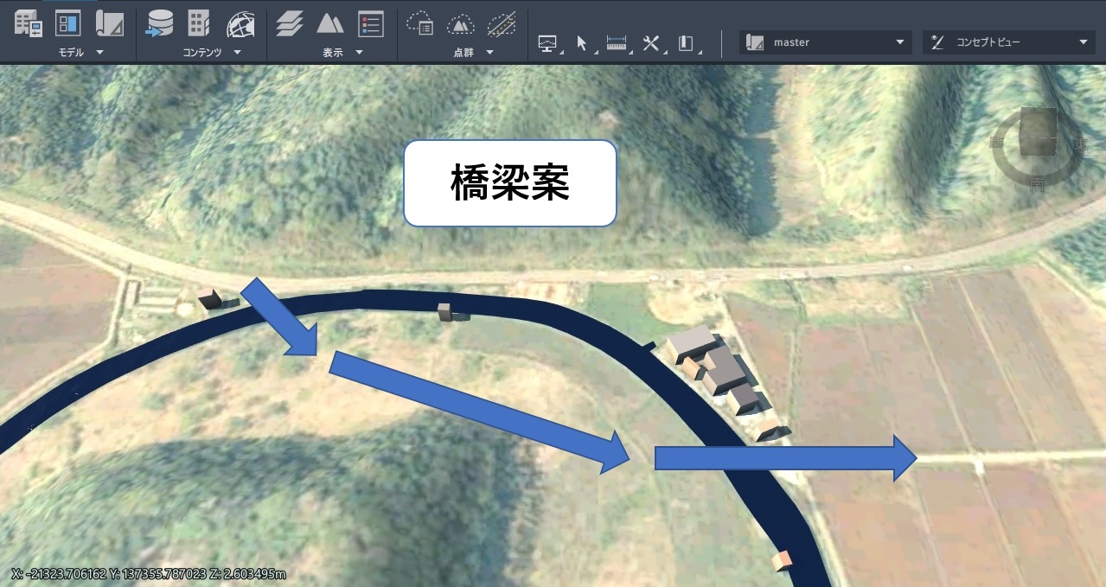Viewport: 1106px width, 587px height.
Task: Click the building content icon
Action: click(199, 23)
